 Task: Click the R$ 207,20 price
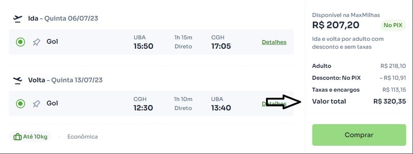[x=336, y=25]
